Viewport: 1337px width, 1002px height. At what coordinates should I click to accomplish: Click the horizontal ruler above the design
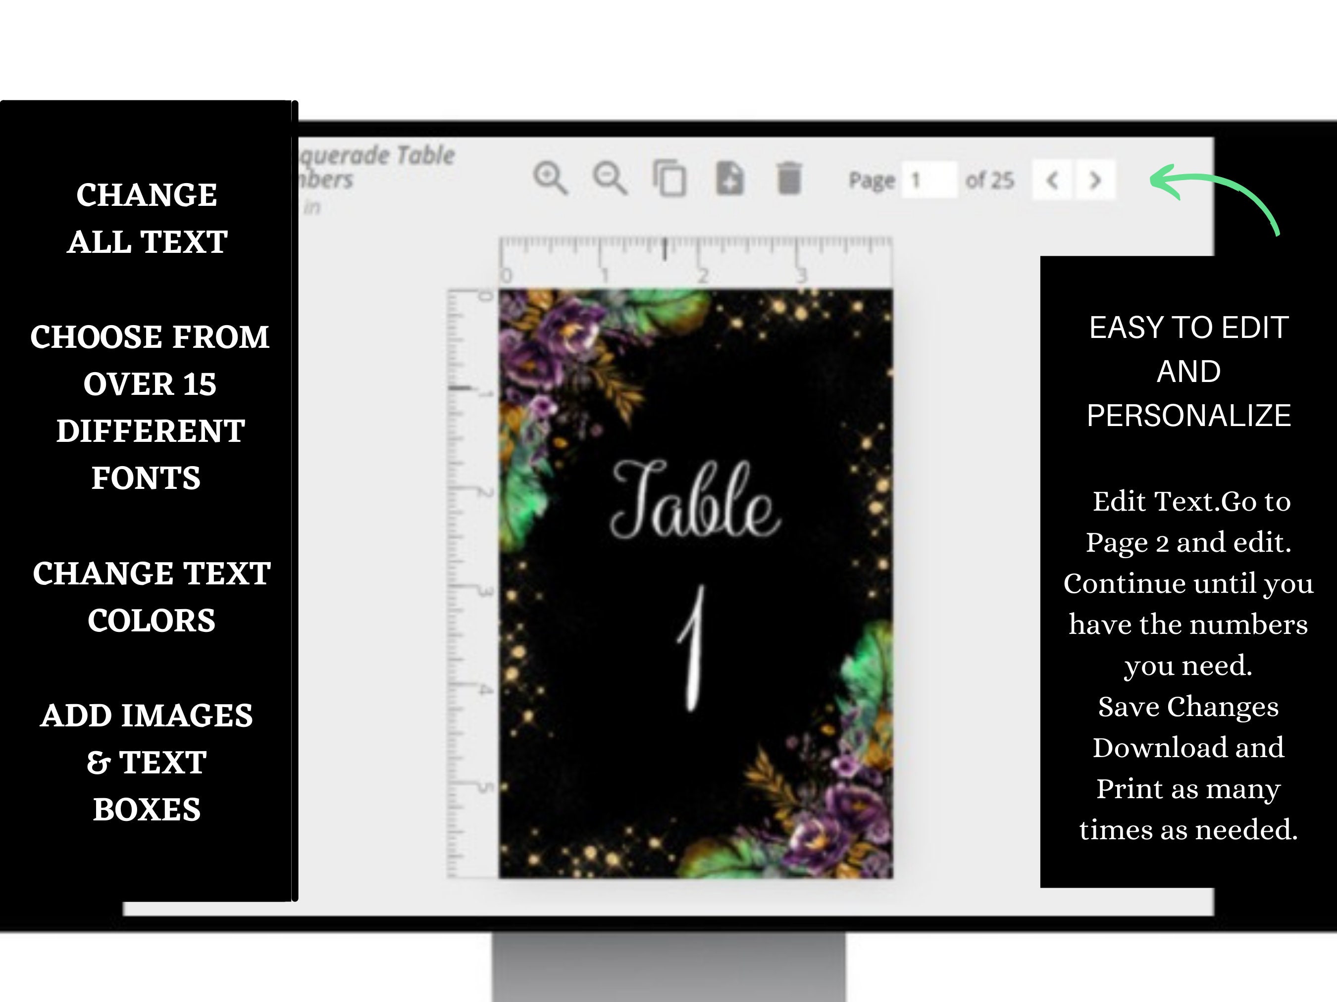pos(695,255)
